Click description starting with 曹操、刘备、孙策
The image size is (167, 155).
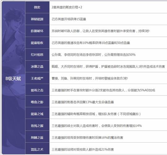pyautogui.click(x=90, y=78)
